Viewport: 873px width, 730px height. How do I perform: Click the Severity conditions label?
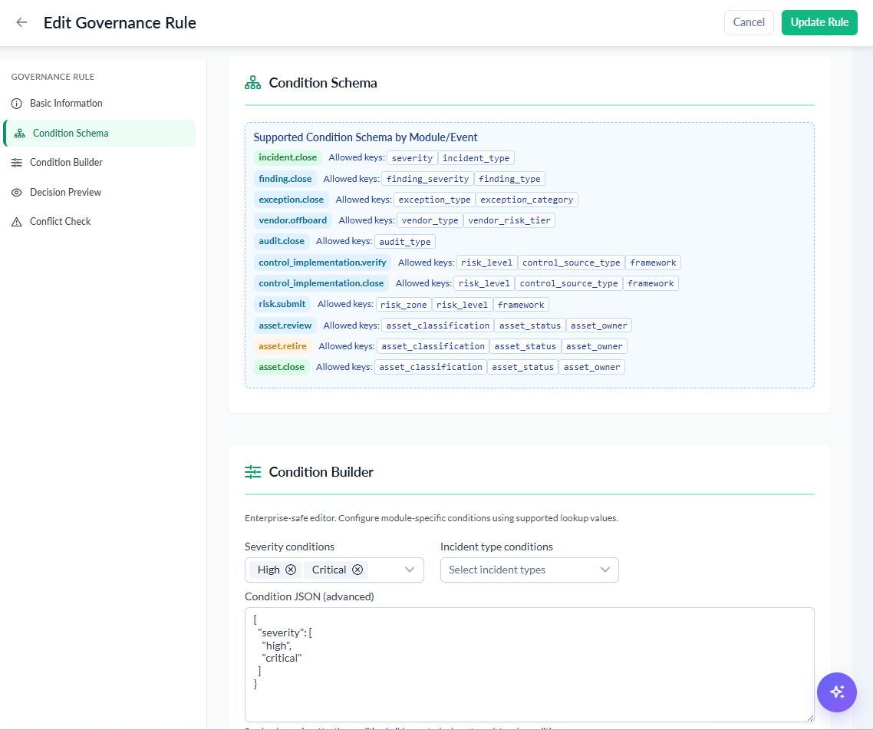pos(289,547)
